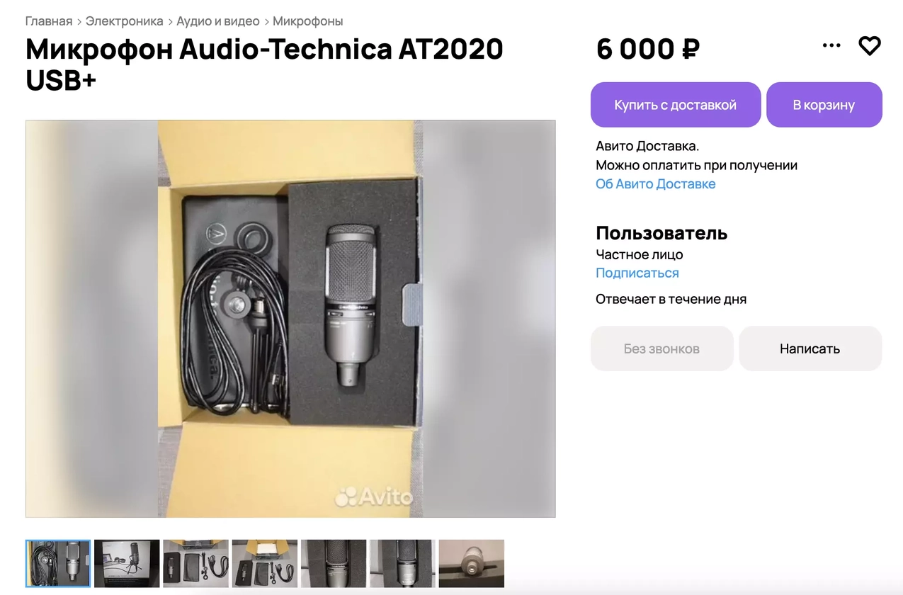This screenshot has height=595, width=903.
Task: Click the Без звонков button
Action: point(661,348)
